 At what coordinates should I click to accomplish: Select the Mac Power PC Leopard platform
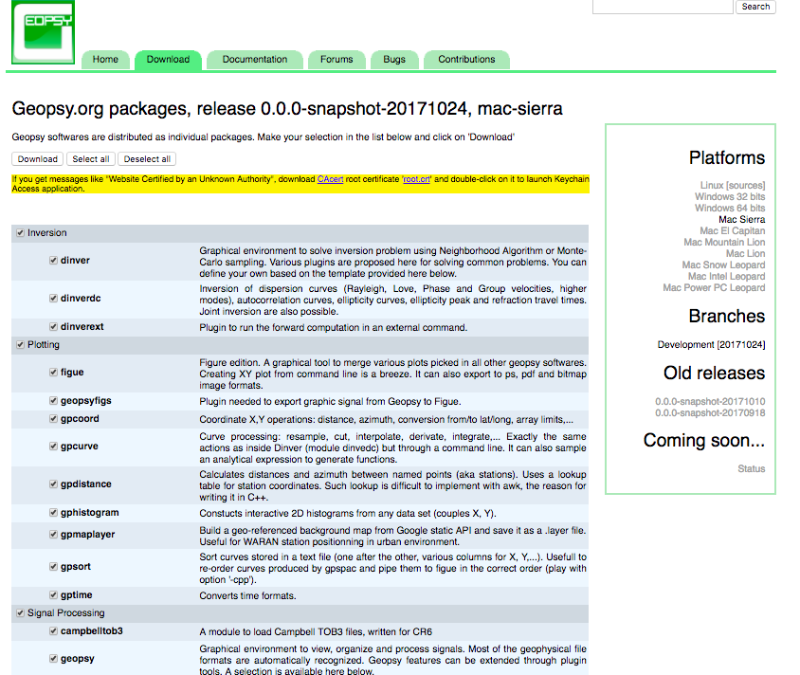coord(714,288)
